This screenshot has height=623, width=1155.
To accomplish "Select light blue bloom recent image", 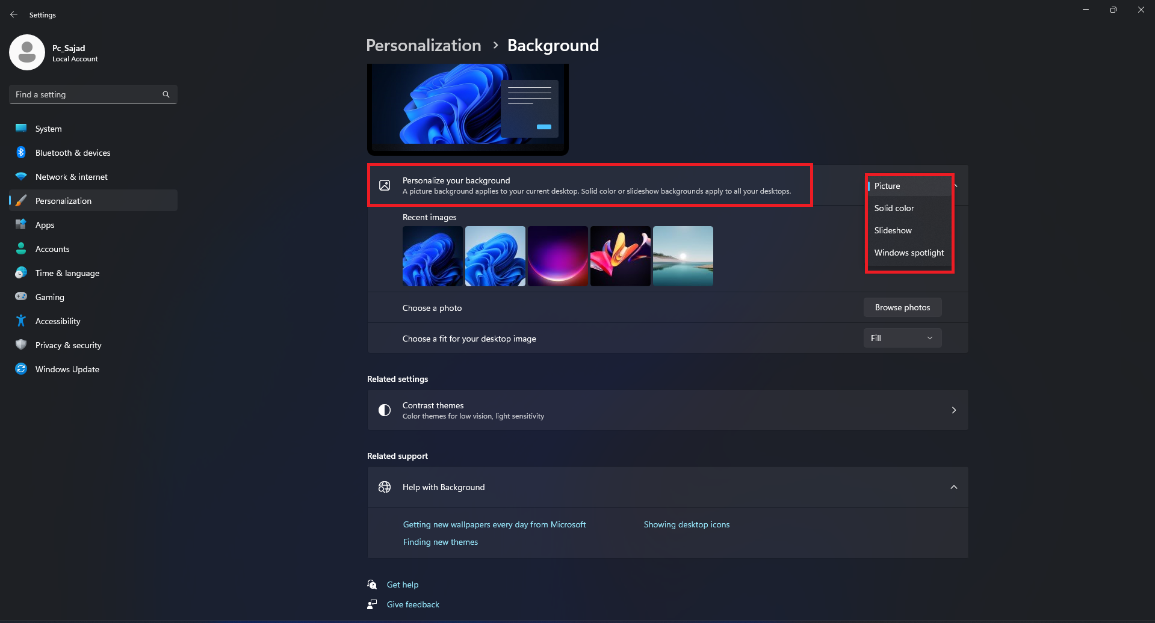I will [x=495, y=256].
